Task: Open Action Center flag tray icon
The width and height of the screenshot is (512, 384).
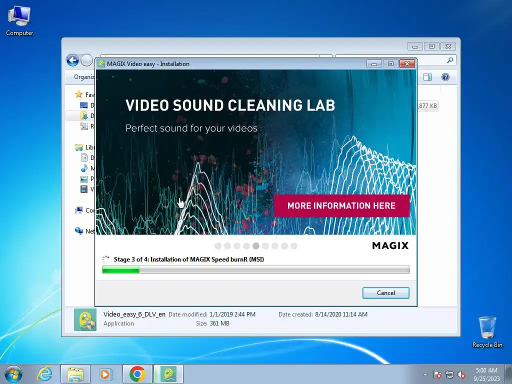Action: (x=437, y=374)
